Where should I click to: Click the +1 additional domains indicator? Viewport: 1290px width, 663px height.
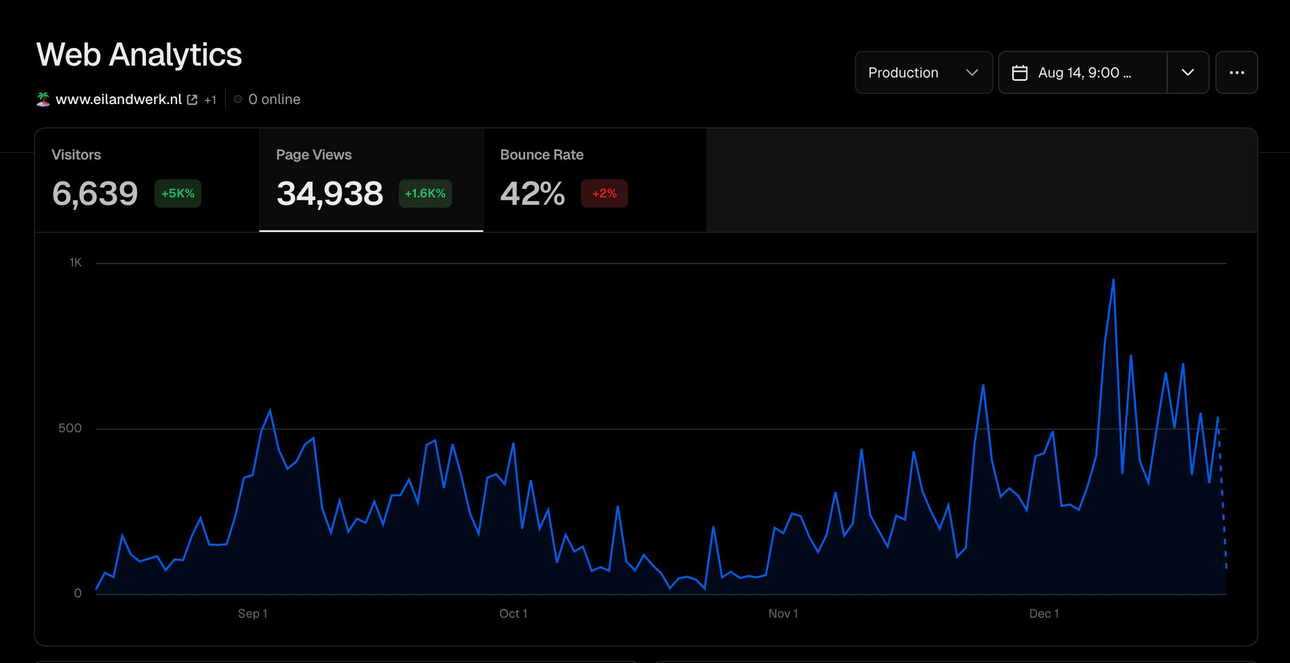[210, 100]
